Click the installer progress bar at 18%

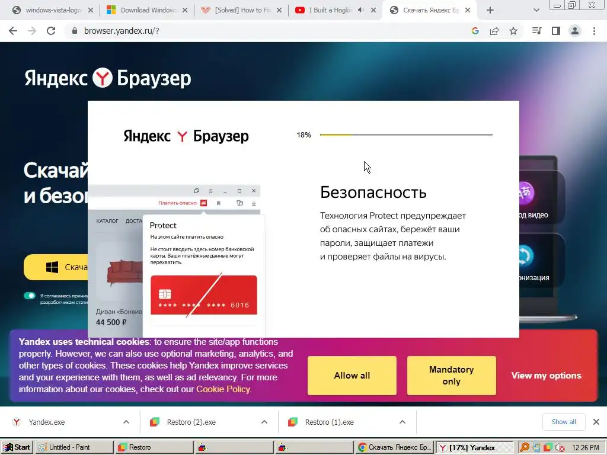406,134
